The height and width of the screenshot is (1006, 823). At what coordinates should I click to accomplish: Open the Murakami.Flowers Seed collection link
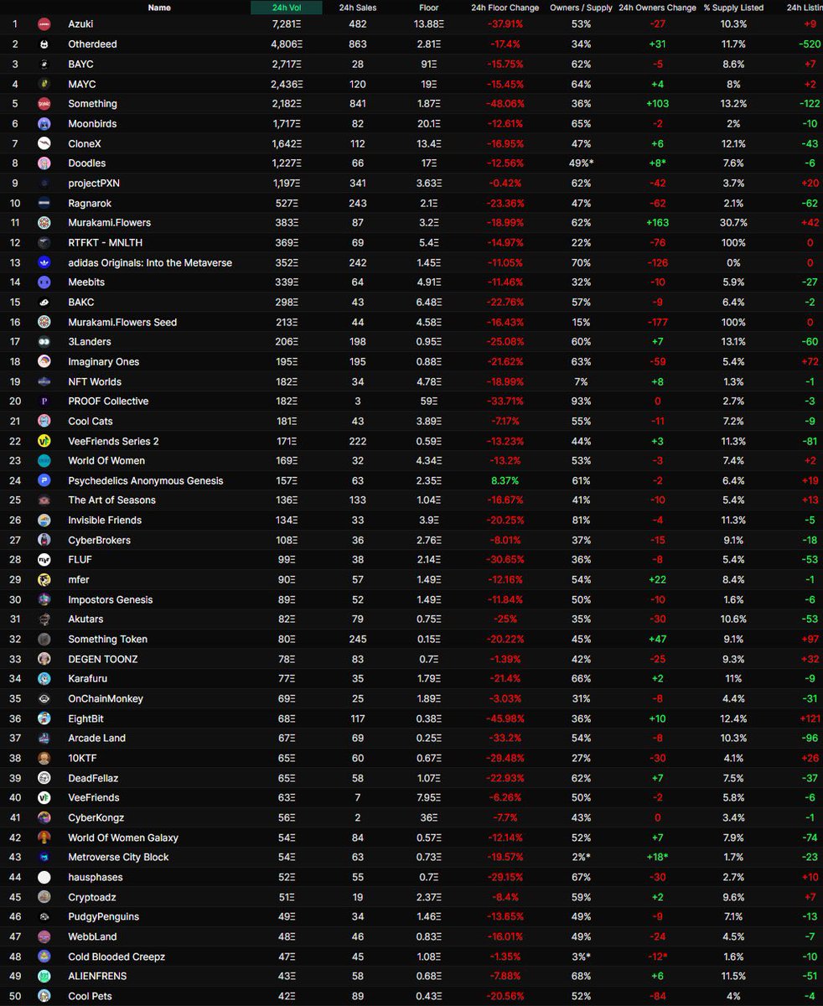point(122,322)
